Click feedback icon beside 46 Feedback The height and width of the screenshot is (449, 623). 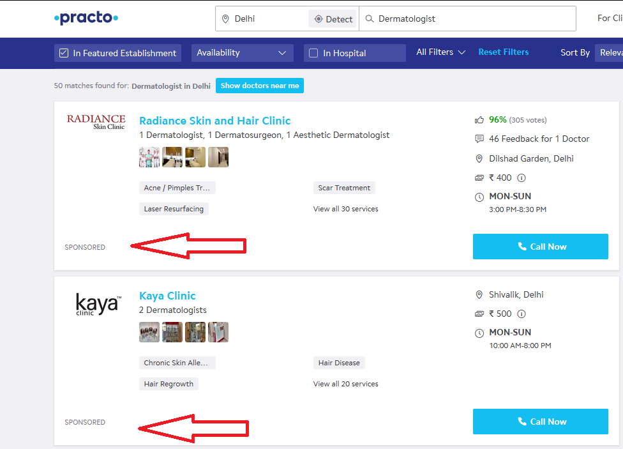click(479, 139)
